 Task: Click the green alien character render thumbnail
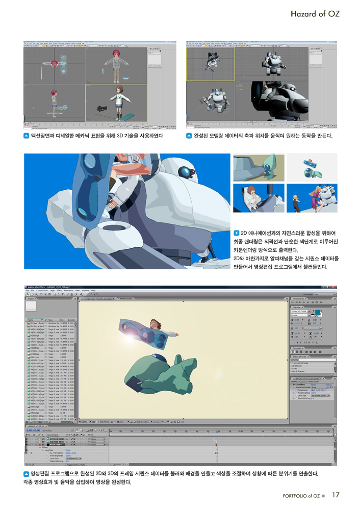click(259, 167)
